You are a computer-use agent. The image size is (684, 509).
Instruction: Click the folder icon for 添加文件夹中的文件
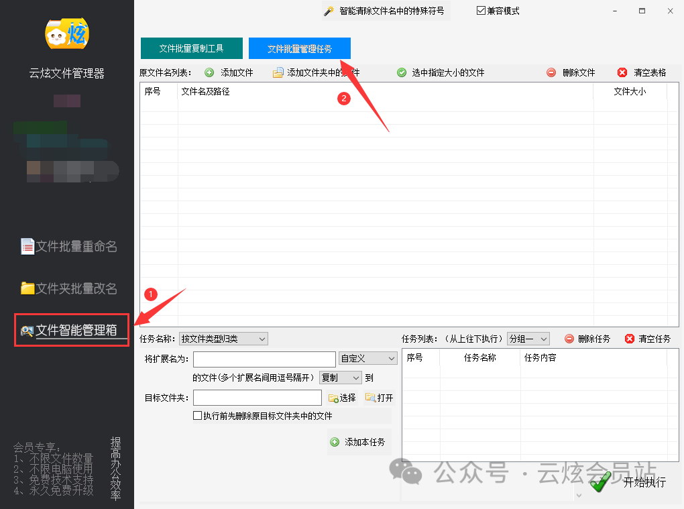[278, 73]
